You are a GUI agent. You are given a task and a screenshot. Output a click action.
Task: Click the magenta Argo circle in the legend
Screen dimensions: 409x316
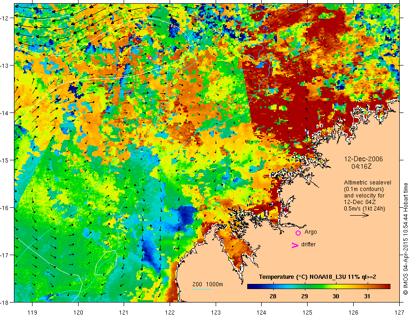tap(298, 233)
